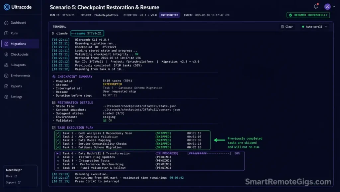The image size is (340, 192).
Task: Click the 'User requested stop' reason
Action: point(120,92)
